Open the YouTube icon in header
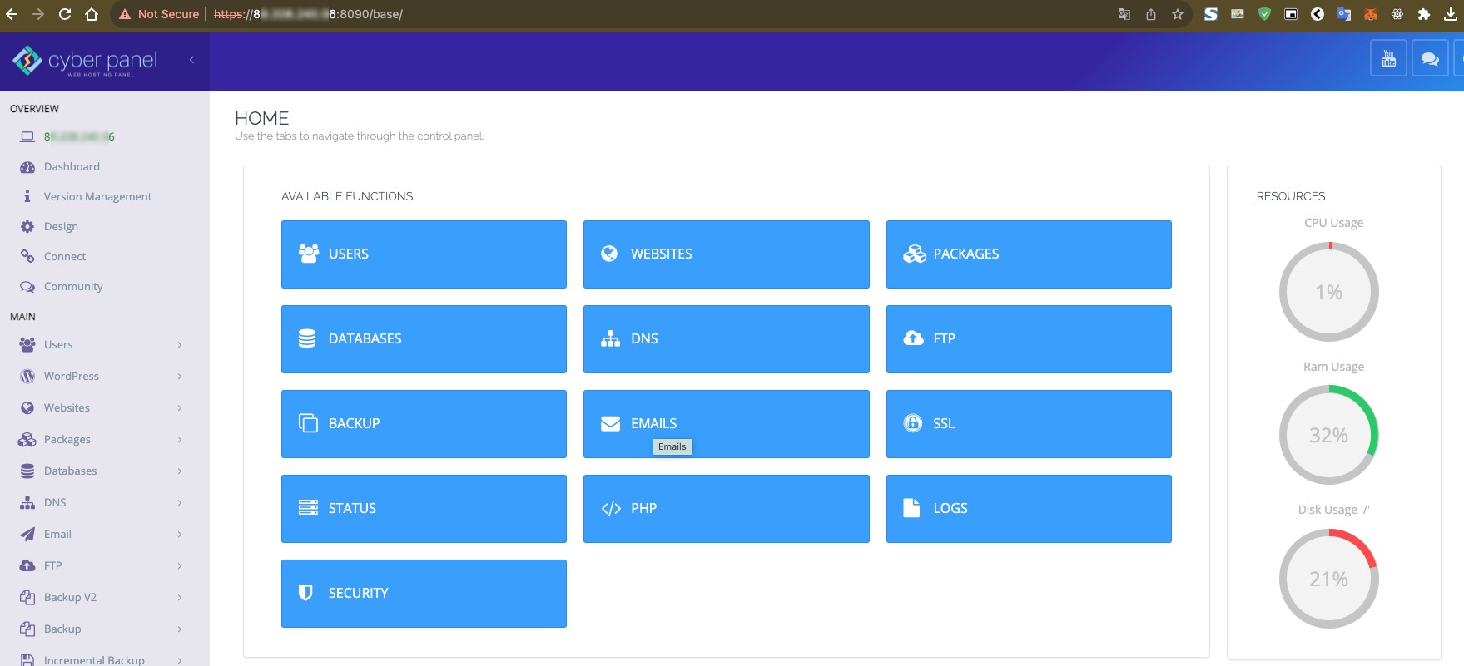 tap(1387, 58)
